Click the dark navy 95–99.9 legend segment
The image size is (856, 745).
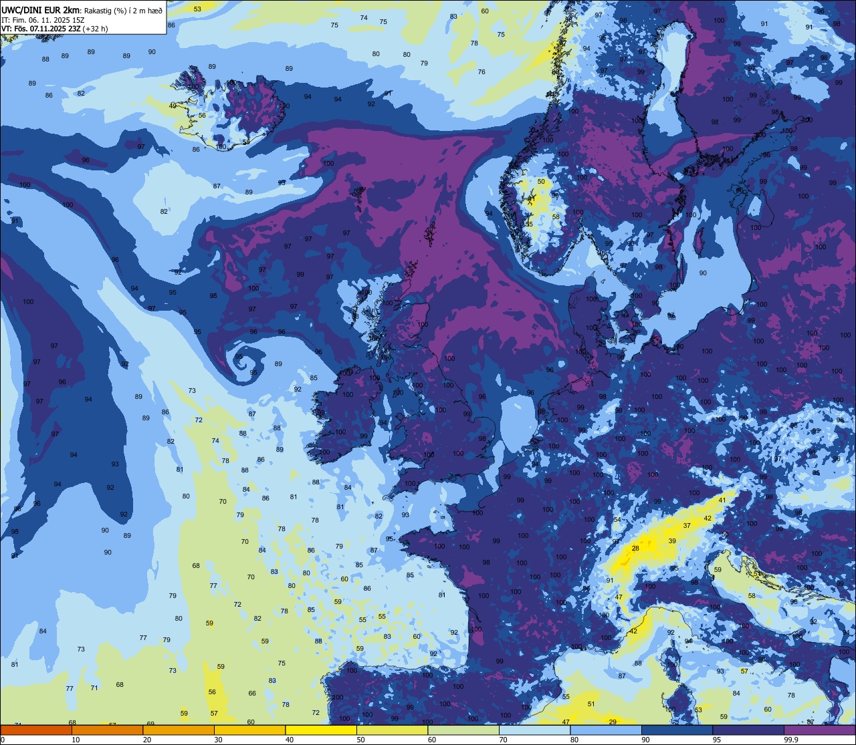click(x=748, y=730)
